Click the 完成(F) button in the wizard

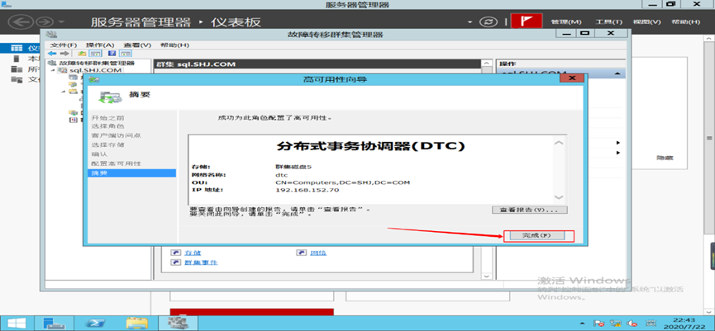pyautogui.click(x=536, y=235)
